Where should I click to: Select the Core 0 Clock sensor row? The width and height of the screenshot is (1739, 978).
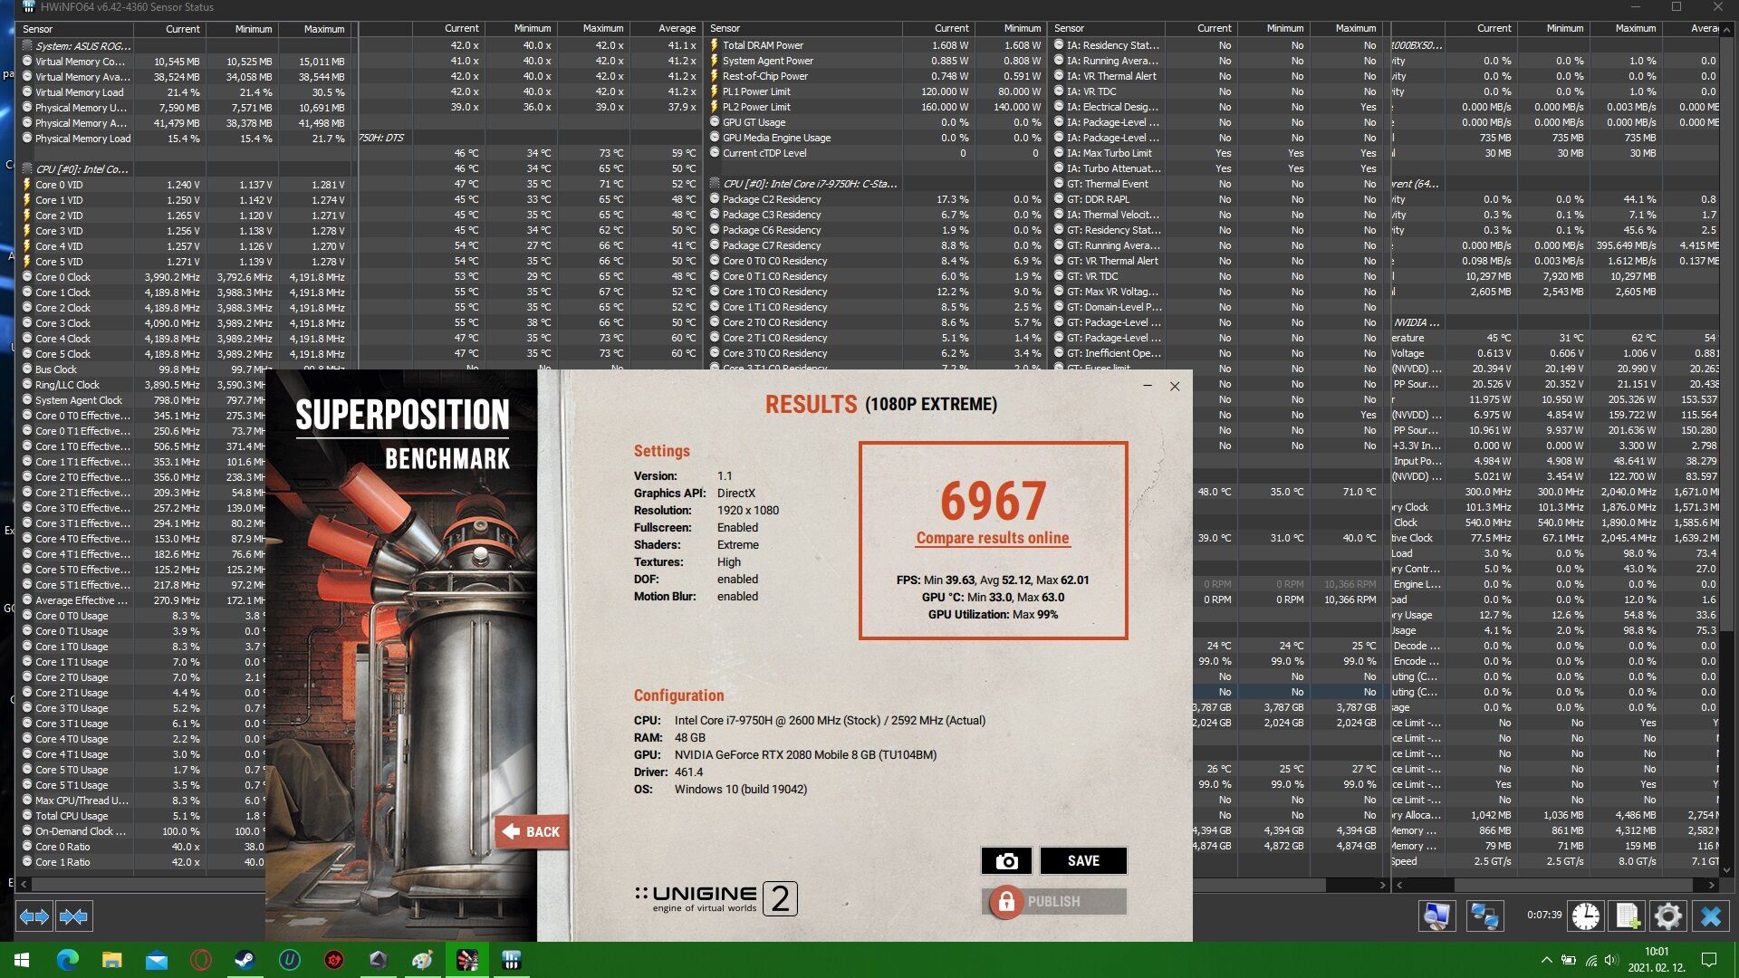(x=63, y=277)
